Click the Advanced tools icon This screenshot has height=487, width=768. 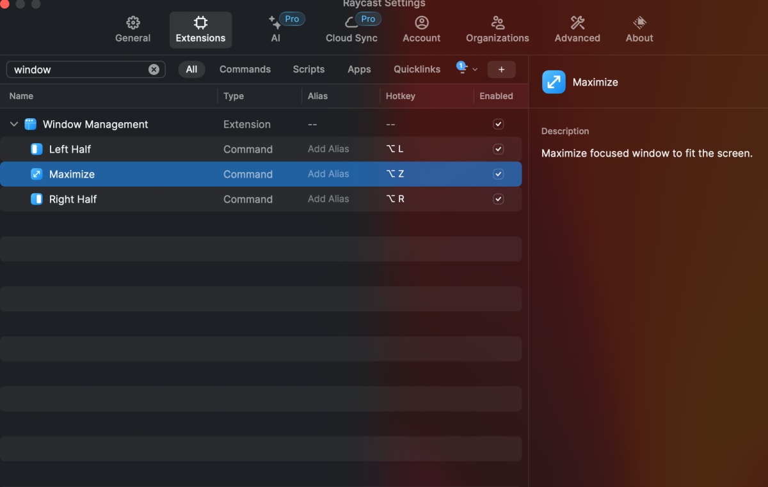(577, 23)
